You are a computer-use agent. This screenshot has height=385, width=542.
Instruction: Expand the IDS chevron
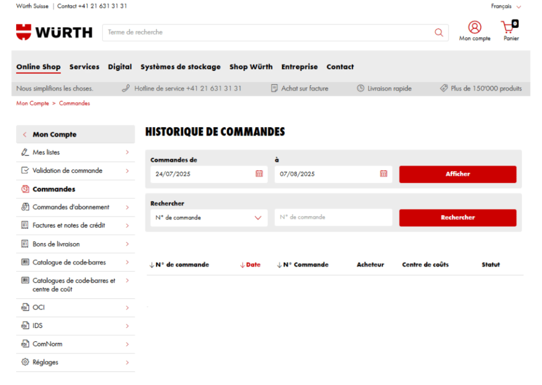click(127, 326)
